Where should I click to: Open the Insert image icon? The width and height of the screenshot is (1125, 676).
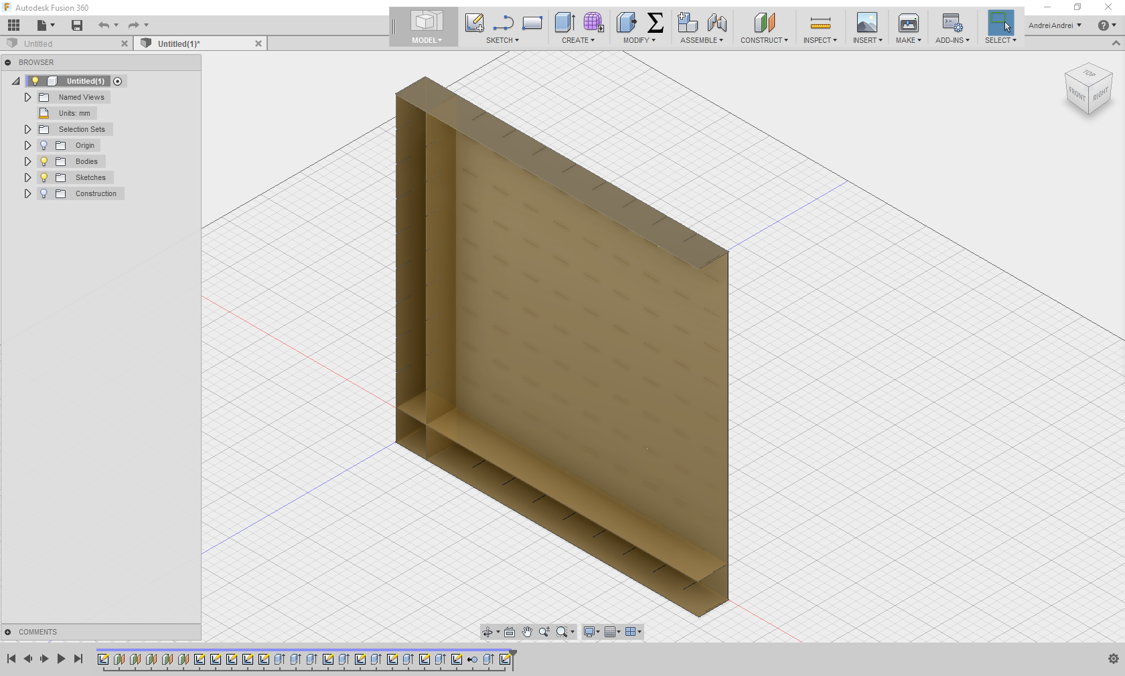tap(867, 23)
